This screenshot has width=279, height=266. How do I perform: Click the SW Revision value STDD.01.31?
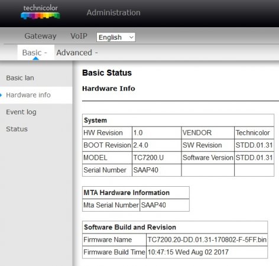pos(254,145)
